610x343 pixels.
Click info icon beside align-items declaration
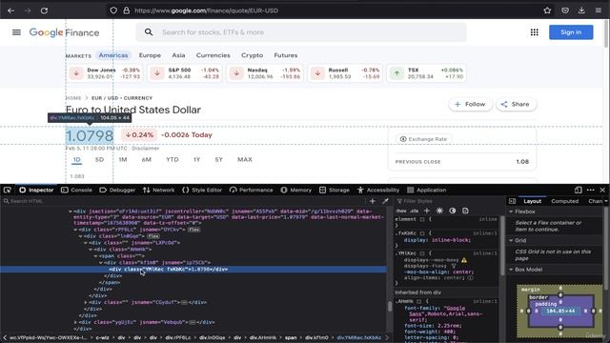[x=470, y=278]
